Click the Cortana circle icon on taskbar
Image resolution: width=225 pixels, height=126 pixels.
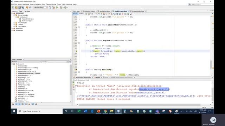coord(66,111)
